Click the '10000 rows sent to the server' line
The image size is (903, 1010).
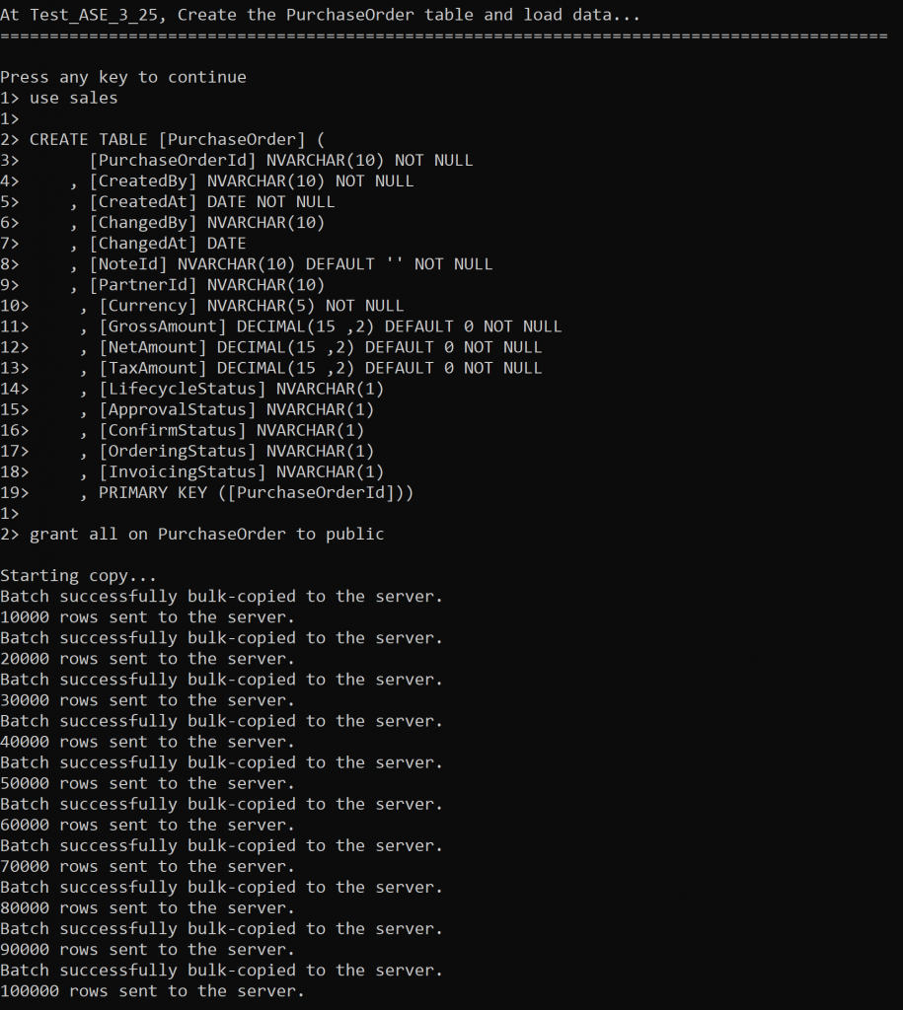click(148, 617)
